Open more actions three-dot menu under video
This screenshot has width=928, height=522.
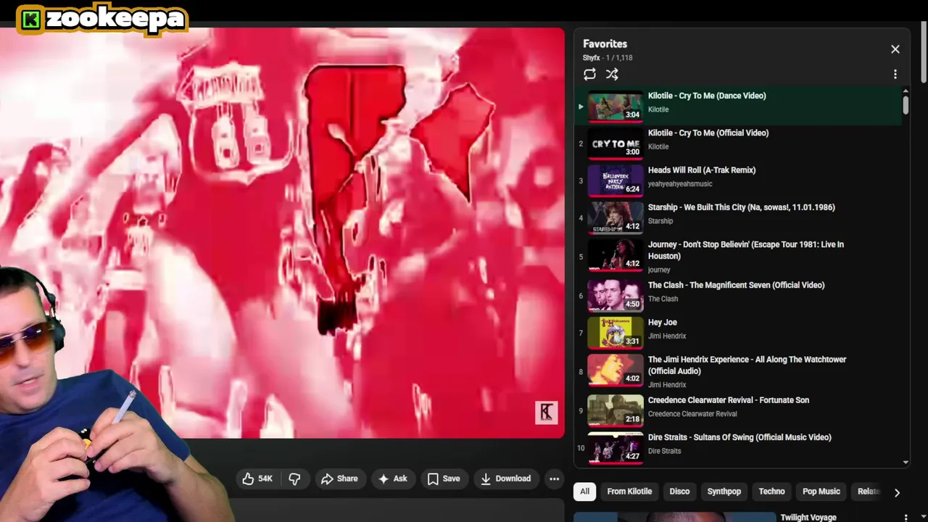tap(554, 478)
